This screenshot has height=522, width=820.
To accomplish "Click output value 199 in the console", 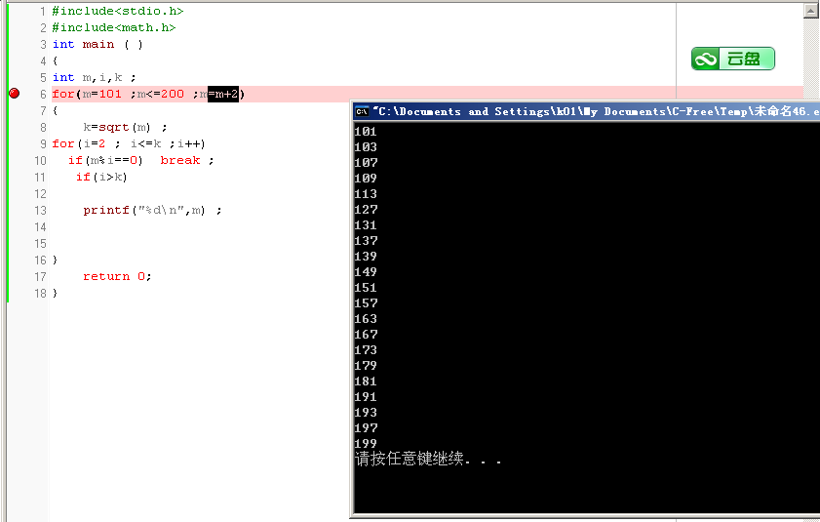I will [366, 444].
